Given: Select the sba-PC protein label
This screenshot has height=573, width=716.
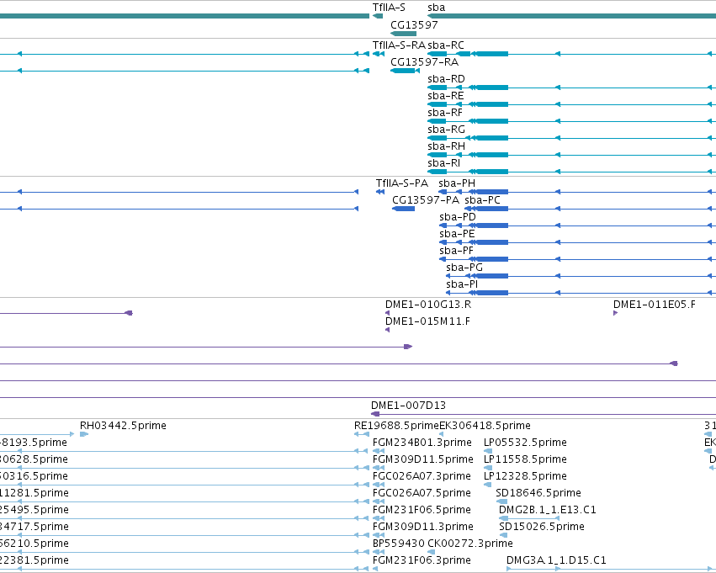Looking at the screenshot, I should tap(483, 200).
